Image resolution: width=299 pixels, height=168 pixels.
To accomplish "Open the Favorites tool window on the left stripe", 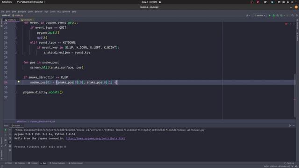I will pyautogui.click(x=1, y=154).
